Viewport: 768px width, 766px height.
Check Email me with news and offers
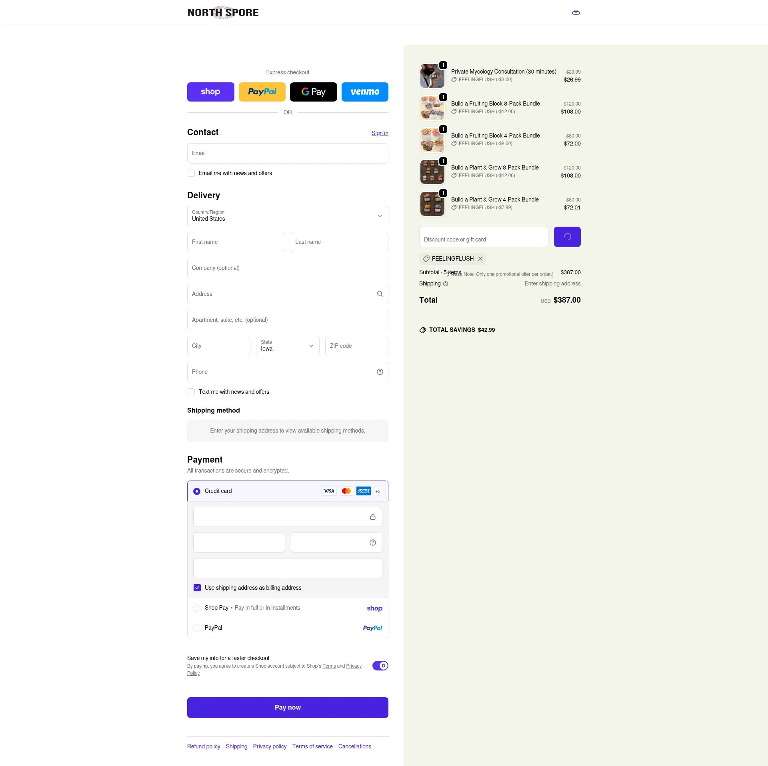(x=191, y=173)
